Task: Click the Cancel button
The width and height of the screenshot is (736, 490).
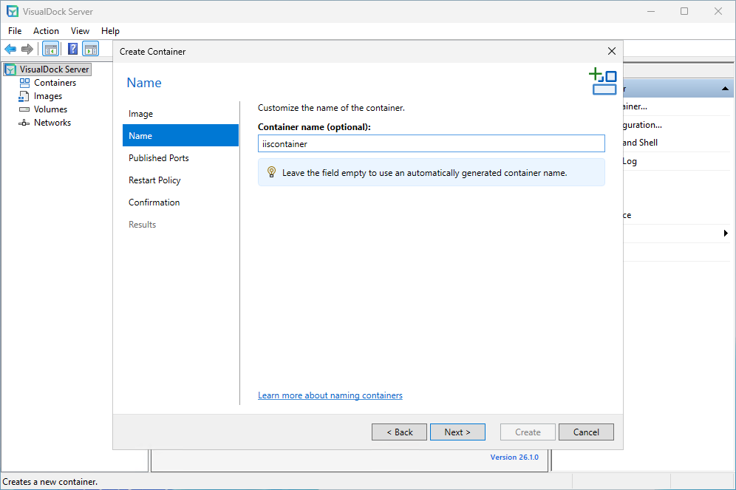Action: 586,432
